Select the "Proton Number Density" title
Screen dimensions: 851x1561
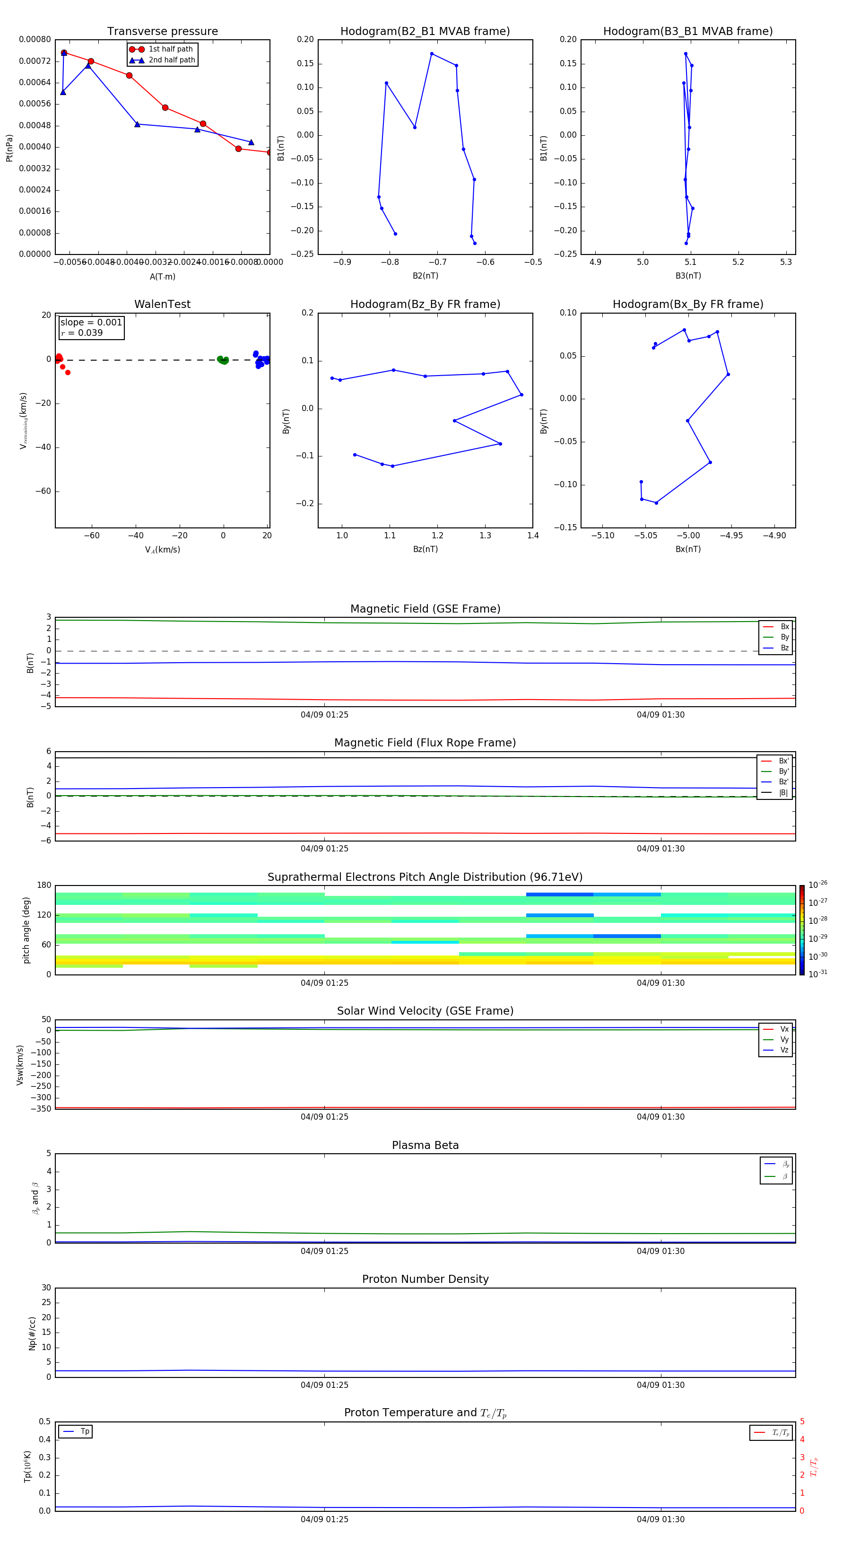pos(425,1279)
